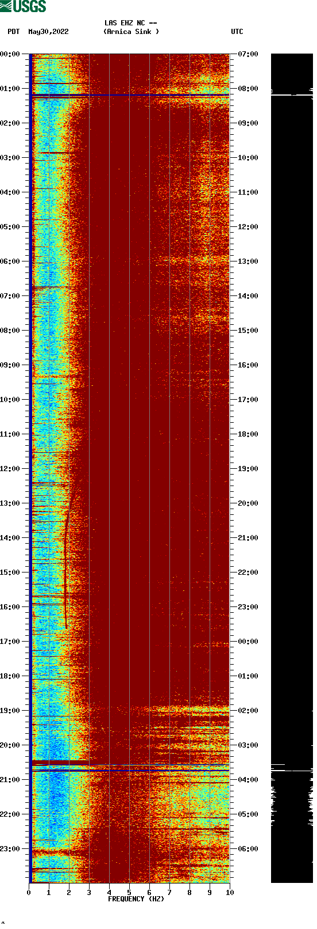
Task: Click the 00:00 UTC time label
Action: pyautogui.click(x=248, y=642)
